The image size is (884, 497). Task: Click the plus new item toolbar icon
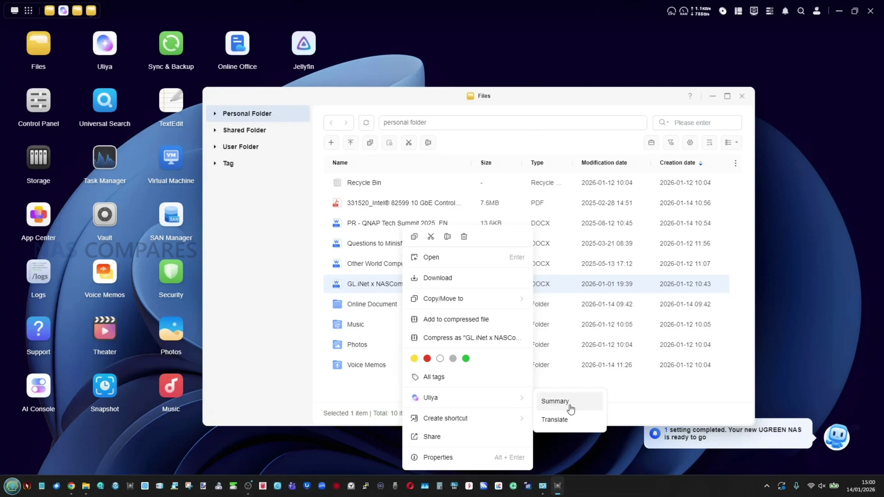click(331, 143)
